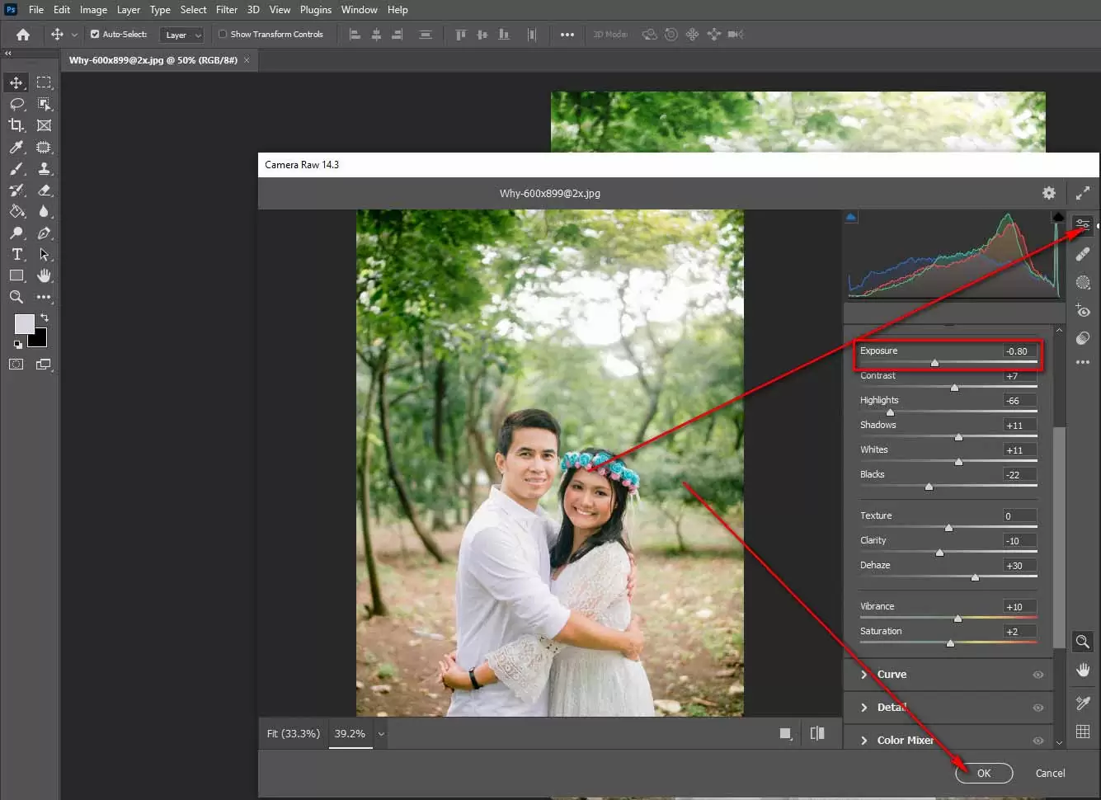Screen dimensions: 1101x800
Task: Toggle shadow clipping warning on histogram
Action: [x=851, y=217]
